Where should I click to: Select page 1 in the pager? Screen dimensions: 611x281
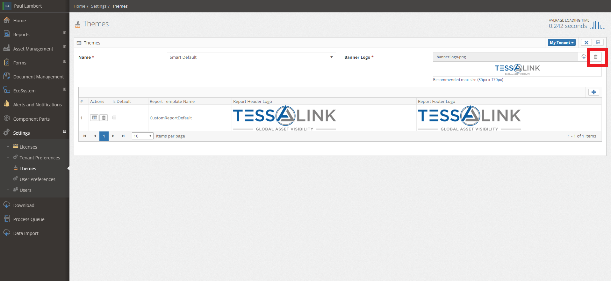pos(104,136)
